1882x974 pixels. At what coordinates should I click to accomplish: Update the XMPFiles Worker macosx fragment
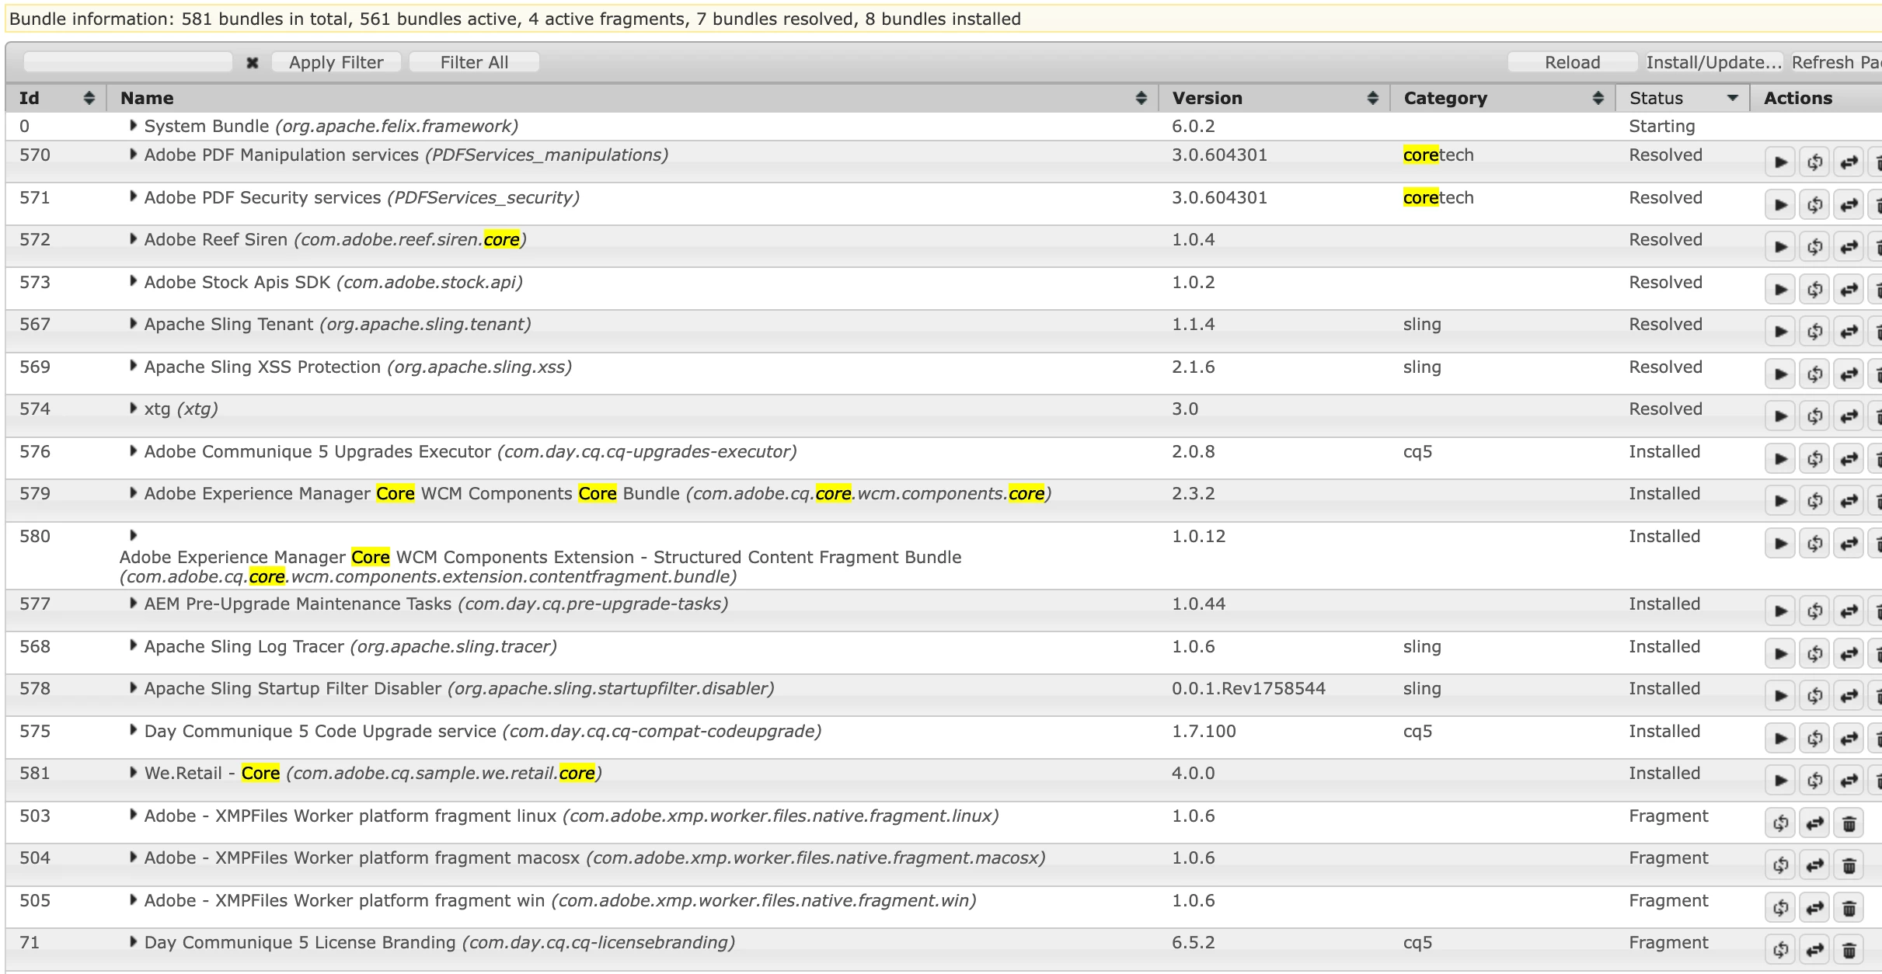coord(1814,865)
